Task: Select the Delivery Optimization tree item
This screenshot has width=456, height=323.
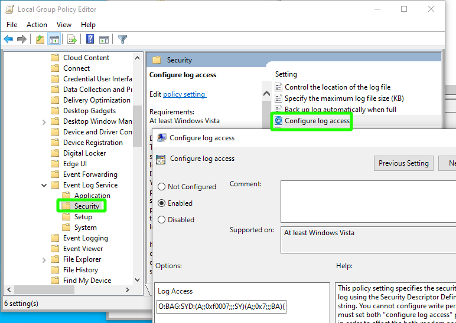Action: point(96,100)
